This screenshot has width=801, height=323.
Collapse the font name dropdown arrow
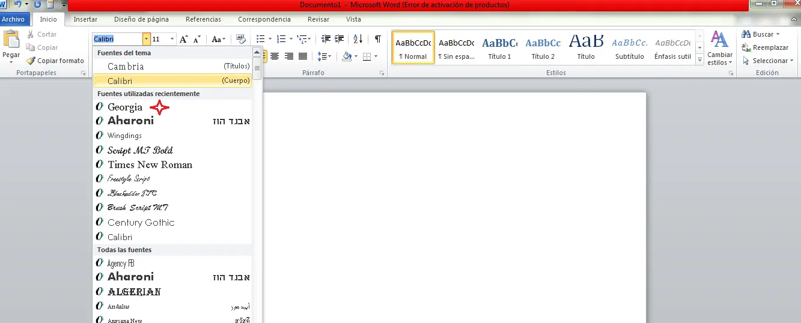146,39
